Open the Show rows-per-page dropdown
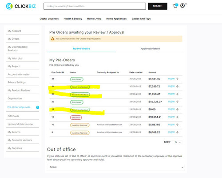Viewport: 222px width, 178px height. click(x=178, y=142)
